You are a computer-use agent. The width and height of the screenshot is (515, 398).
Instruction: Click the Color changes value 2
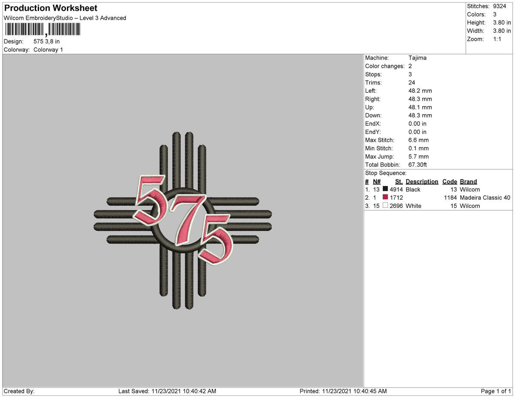pyautogui.click(x=410, y=66)
